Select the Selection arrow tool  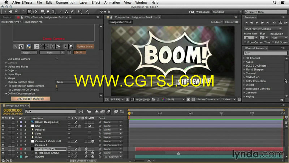click(x=5, y=12)
